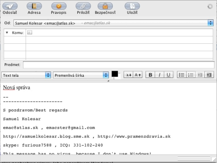Click the "Samuel Kolesar" signature line
This screenshot has height=163, width=217.
(x=22, y=119)
